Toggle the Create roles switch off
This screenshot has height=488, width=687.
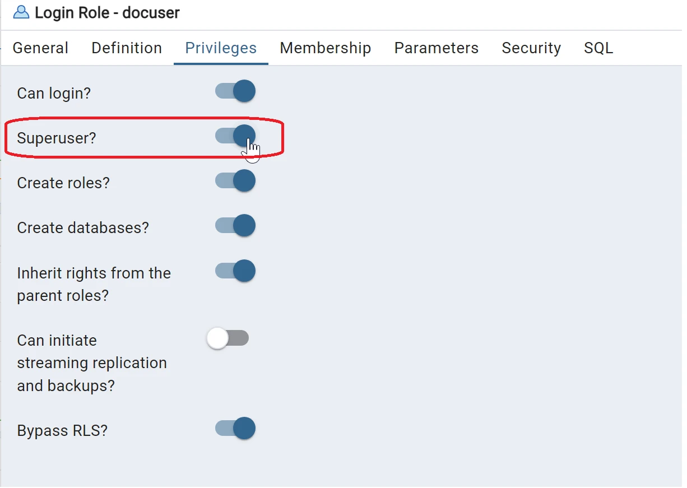pyautogui.click(x=235, y=181)
